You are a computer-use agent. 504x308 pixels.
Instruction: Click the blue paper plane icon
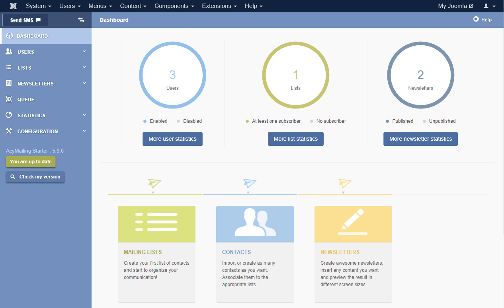pos(250,183)
